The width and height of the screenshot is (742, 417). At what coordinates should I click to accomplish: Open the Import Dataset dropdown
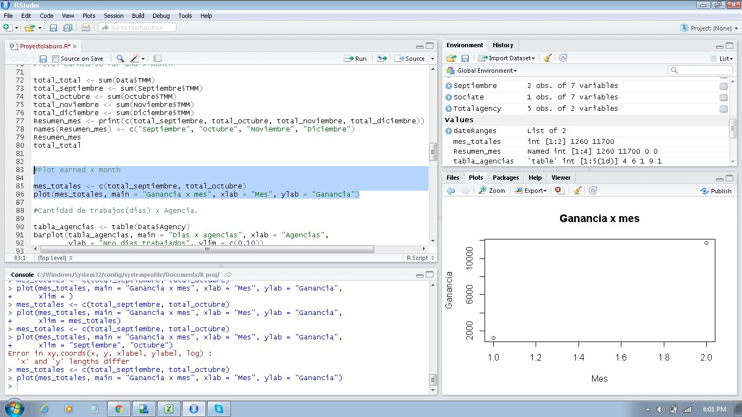tap(507, 58)
